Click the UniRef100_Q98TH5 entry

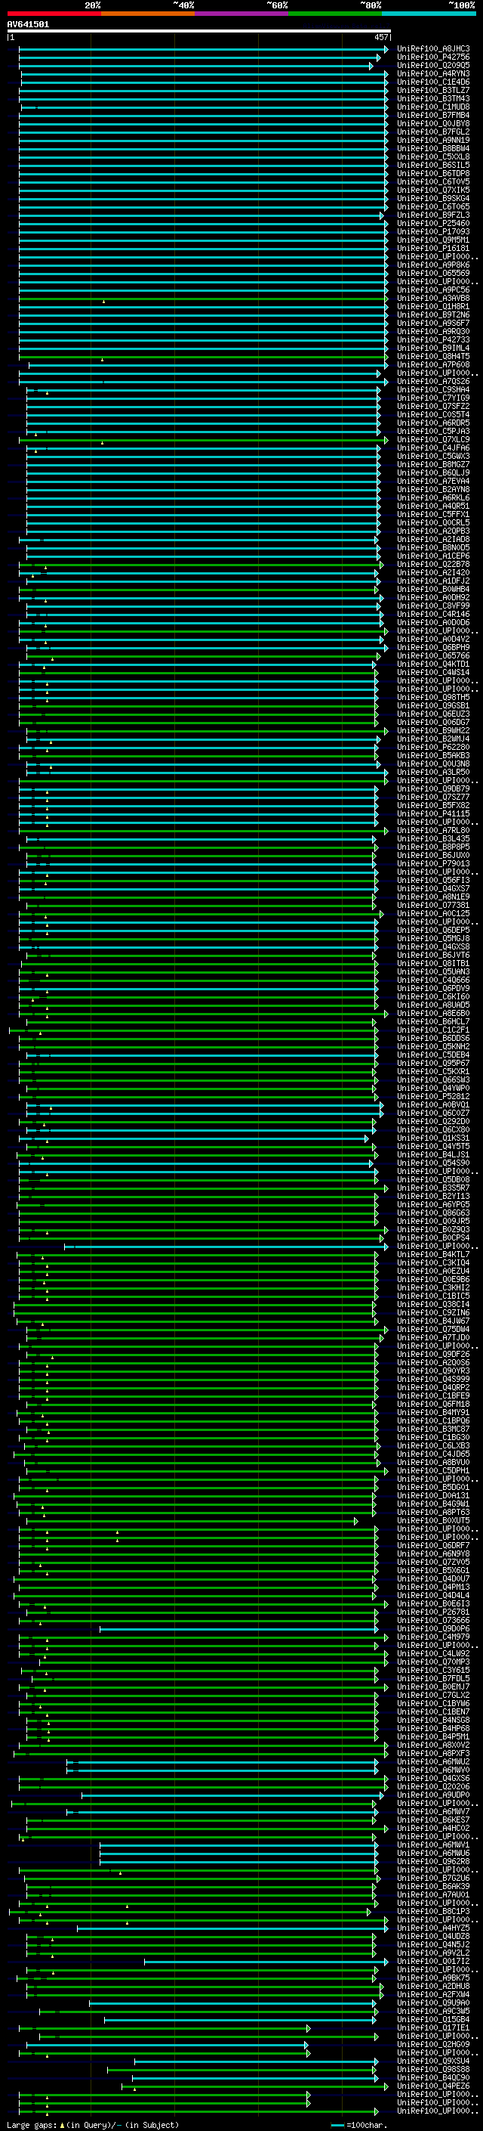point(433,698)
